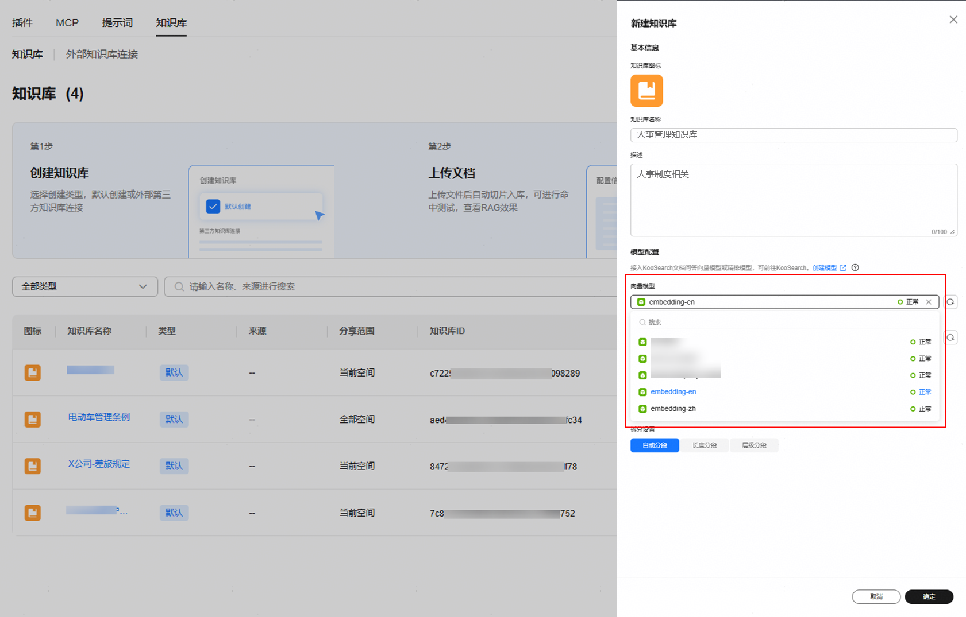Click the 取消 button
This screenshot has height=617, width=966.
(x=876, y=597)
